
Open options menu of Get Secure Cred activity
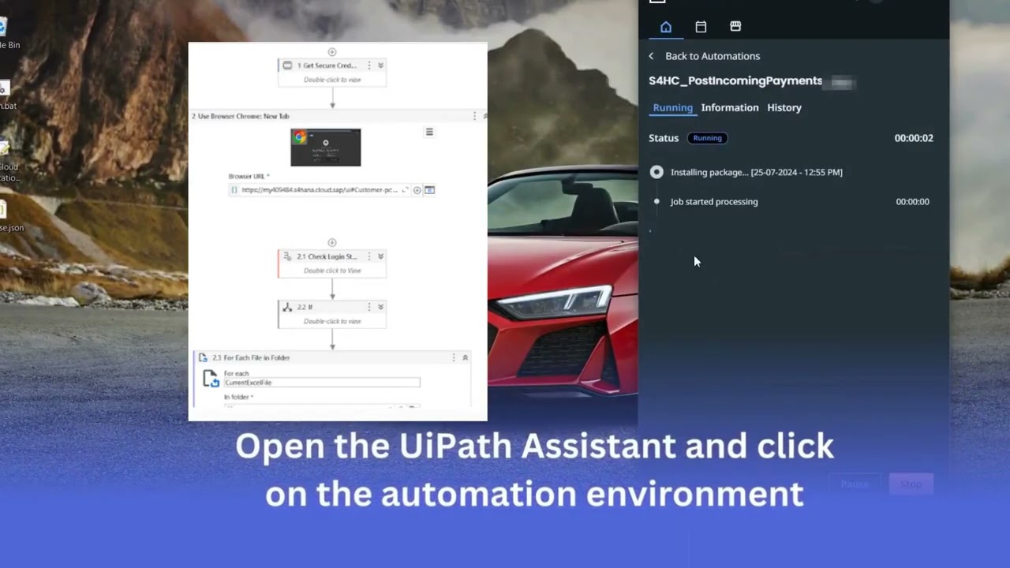pos(369,65)
